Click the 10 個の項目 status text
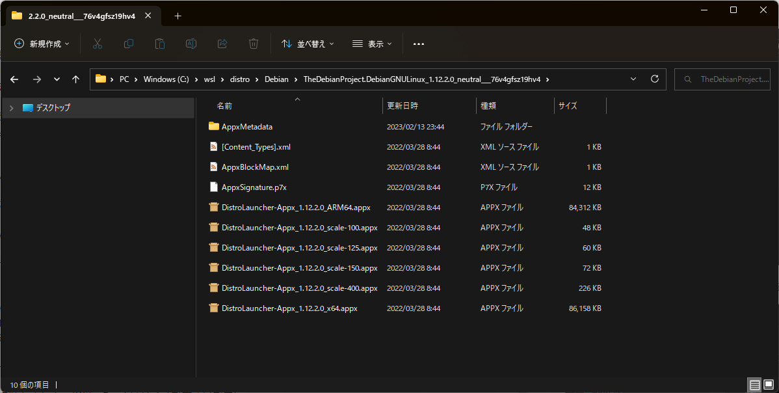 pyautogui.click(x=30, y=385)
